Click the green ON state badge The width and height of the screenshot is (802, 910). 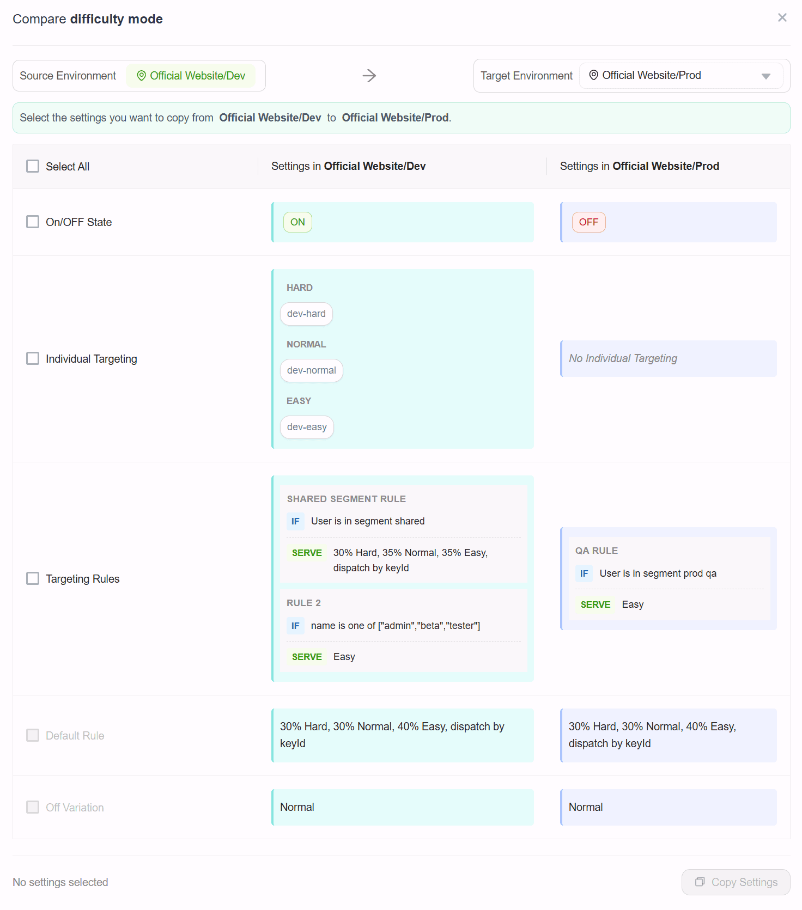297,222
